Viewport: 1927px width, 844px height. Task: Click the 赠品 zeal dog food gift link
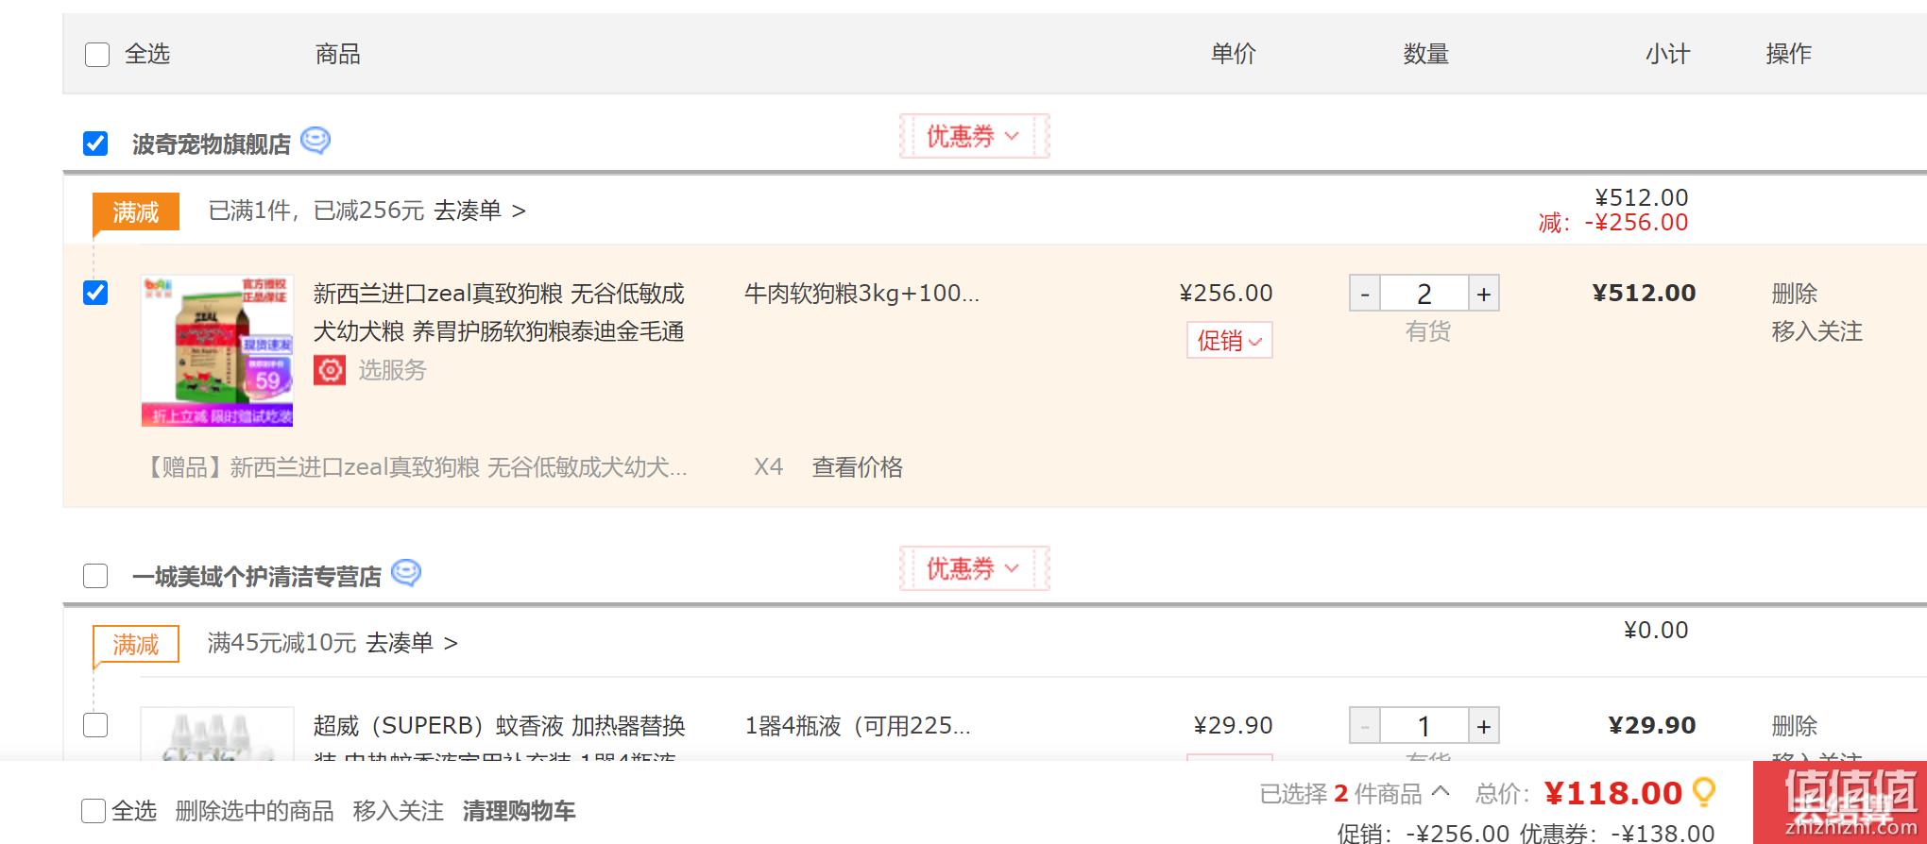click(x=415, y=467)
